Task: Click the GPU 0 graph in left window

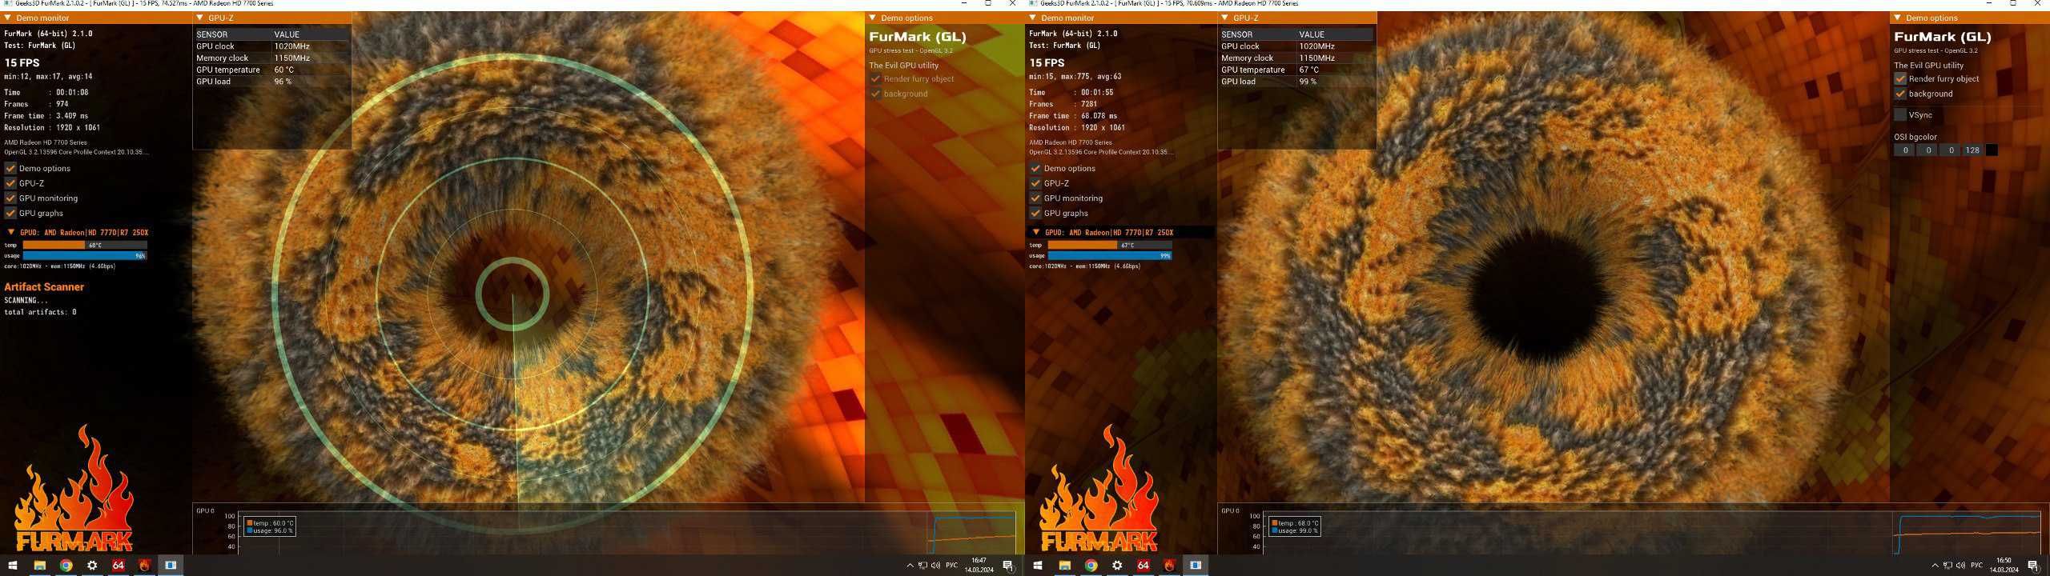Action: [x=627, y=531]
